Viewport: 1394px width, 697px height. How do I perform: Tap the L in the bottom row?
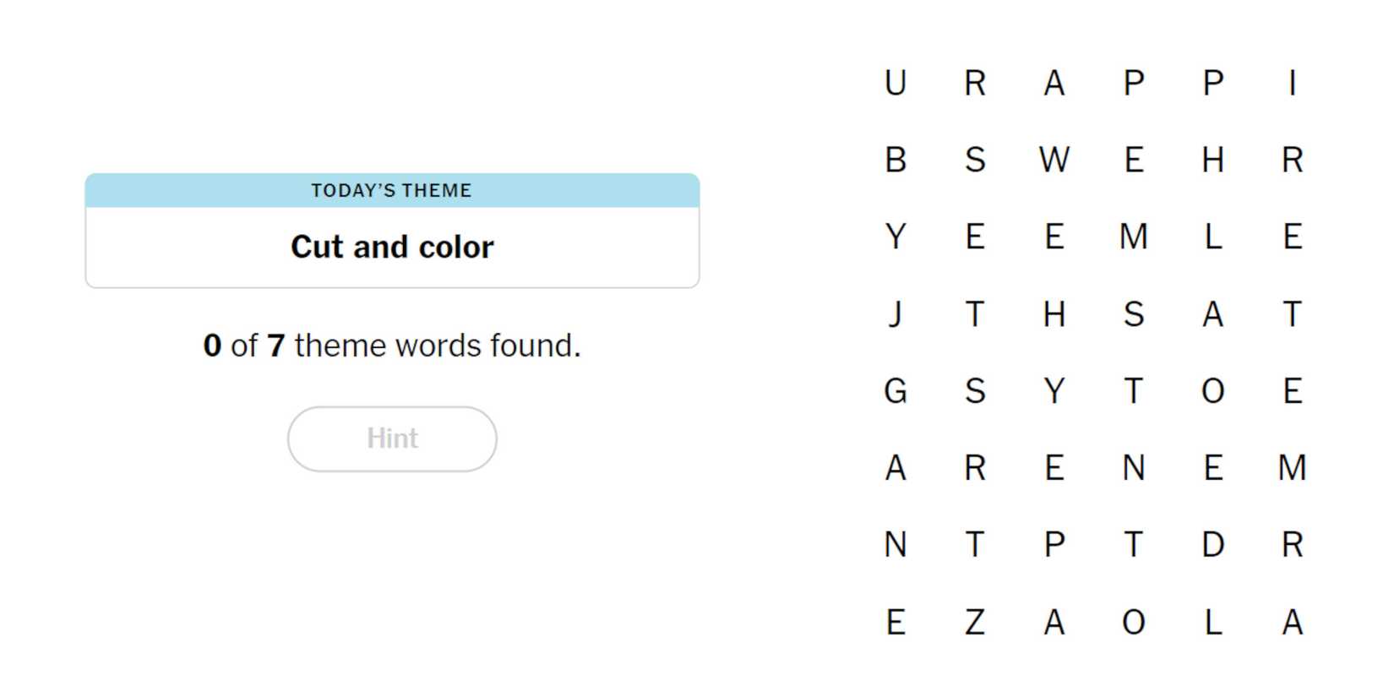[1212, 623]
